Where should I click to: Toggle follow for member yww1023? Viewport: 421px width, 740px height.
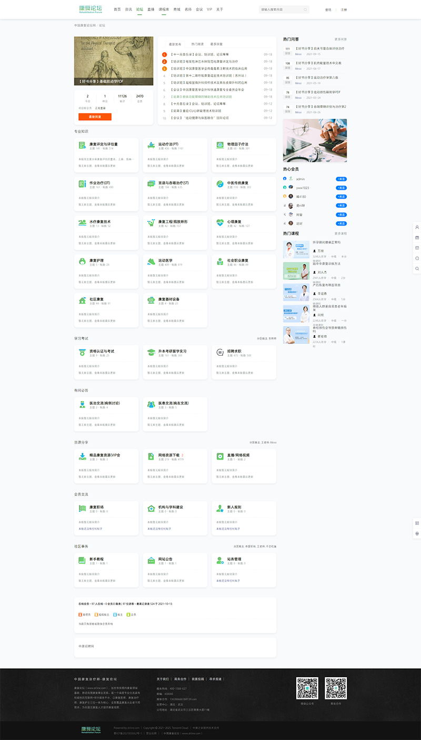pyautogui.click(x=341, y=188)
